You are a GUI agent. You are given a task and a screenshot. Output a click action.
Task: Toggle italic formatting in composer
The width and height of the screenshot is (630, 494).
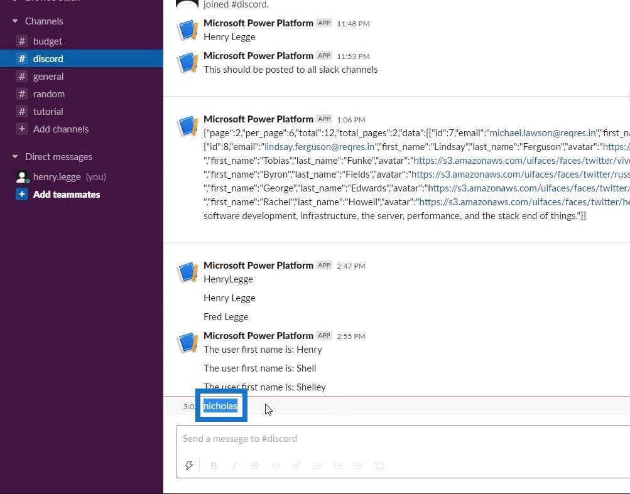(x=234, y=466)
